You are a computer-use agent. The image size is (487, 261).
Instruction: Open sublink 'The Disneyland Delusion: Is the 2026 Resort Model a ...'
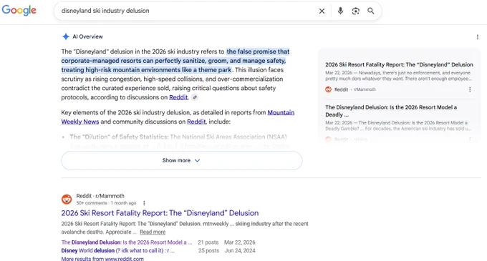127,242
